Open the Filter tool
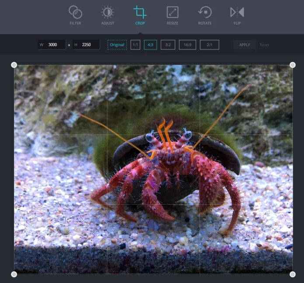 (x=76, y=15)
